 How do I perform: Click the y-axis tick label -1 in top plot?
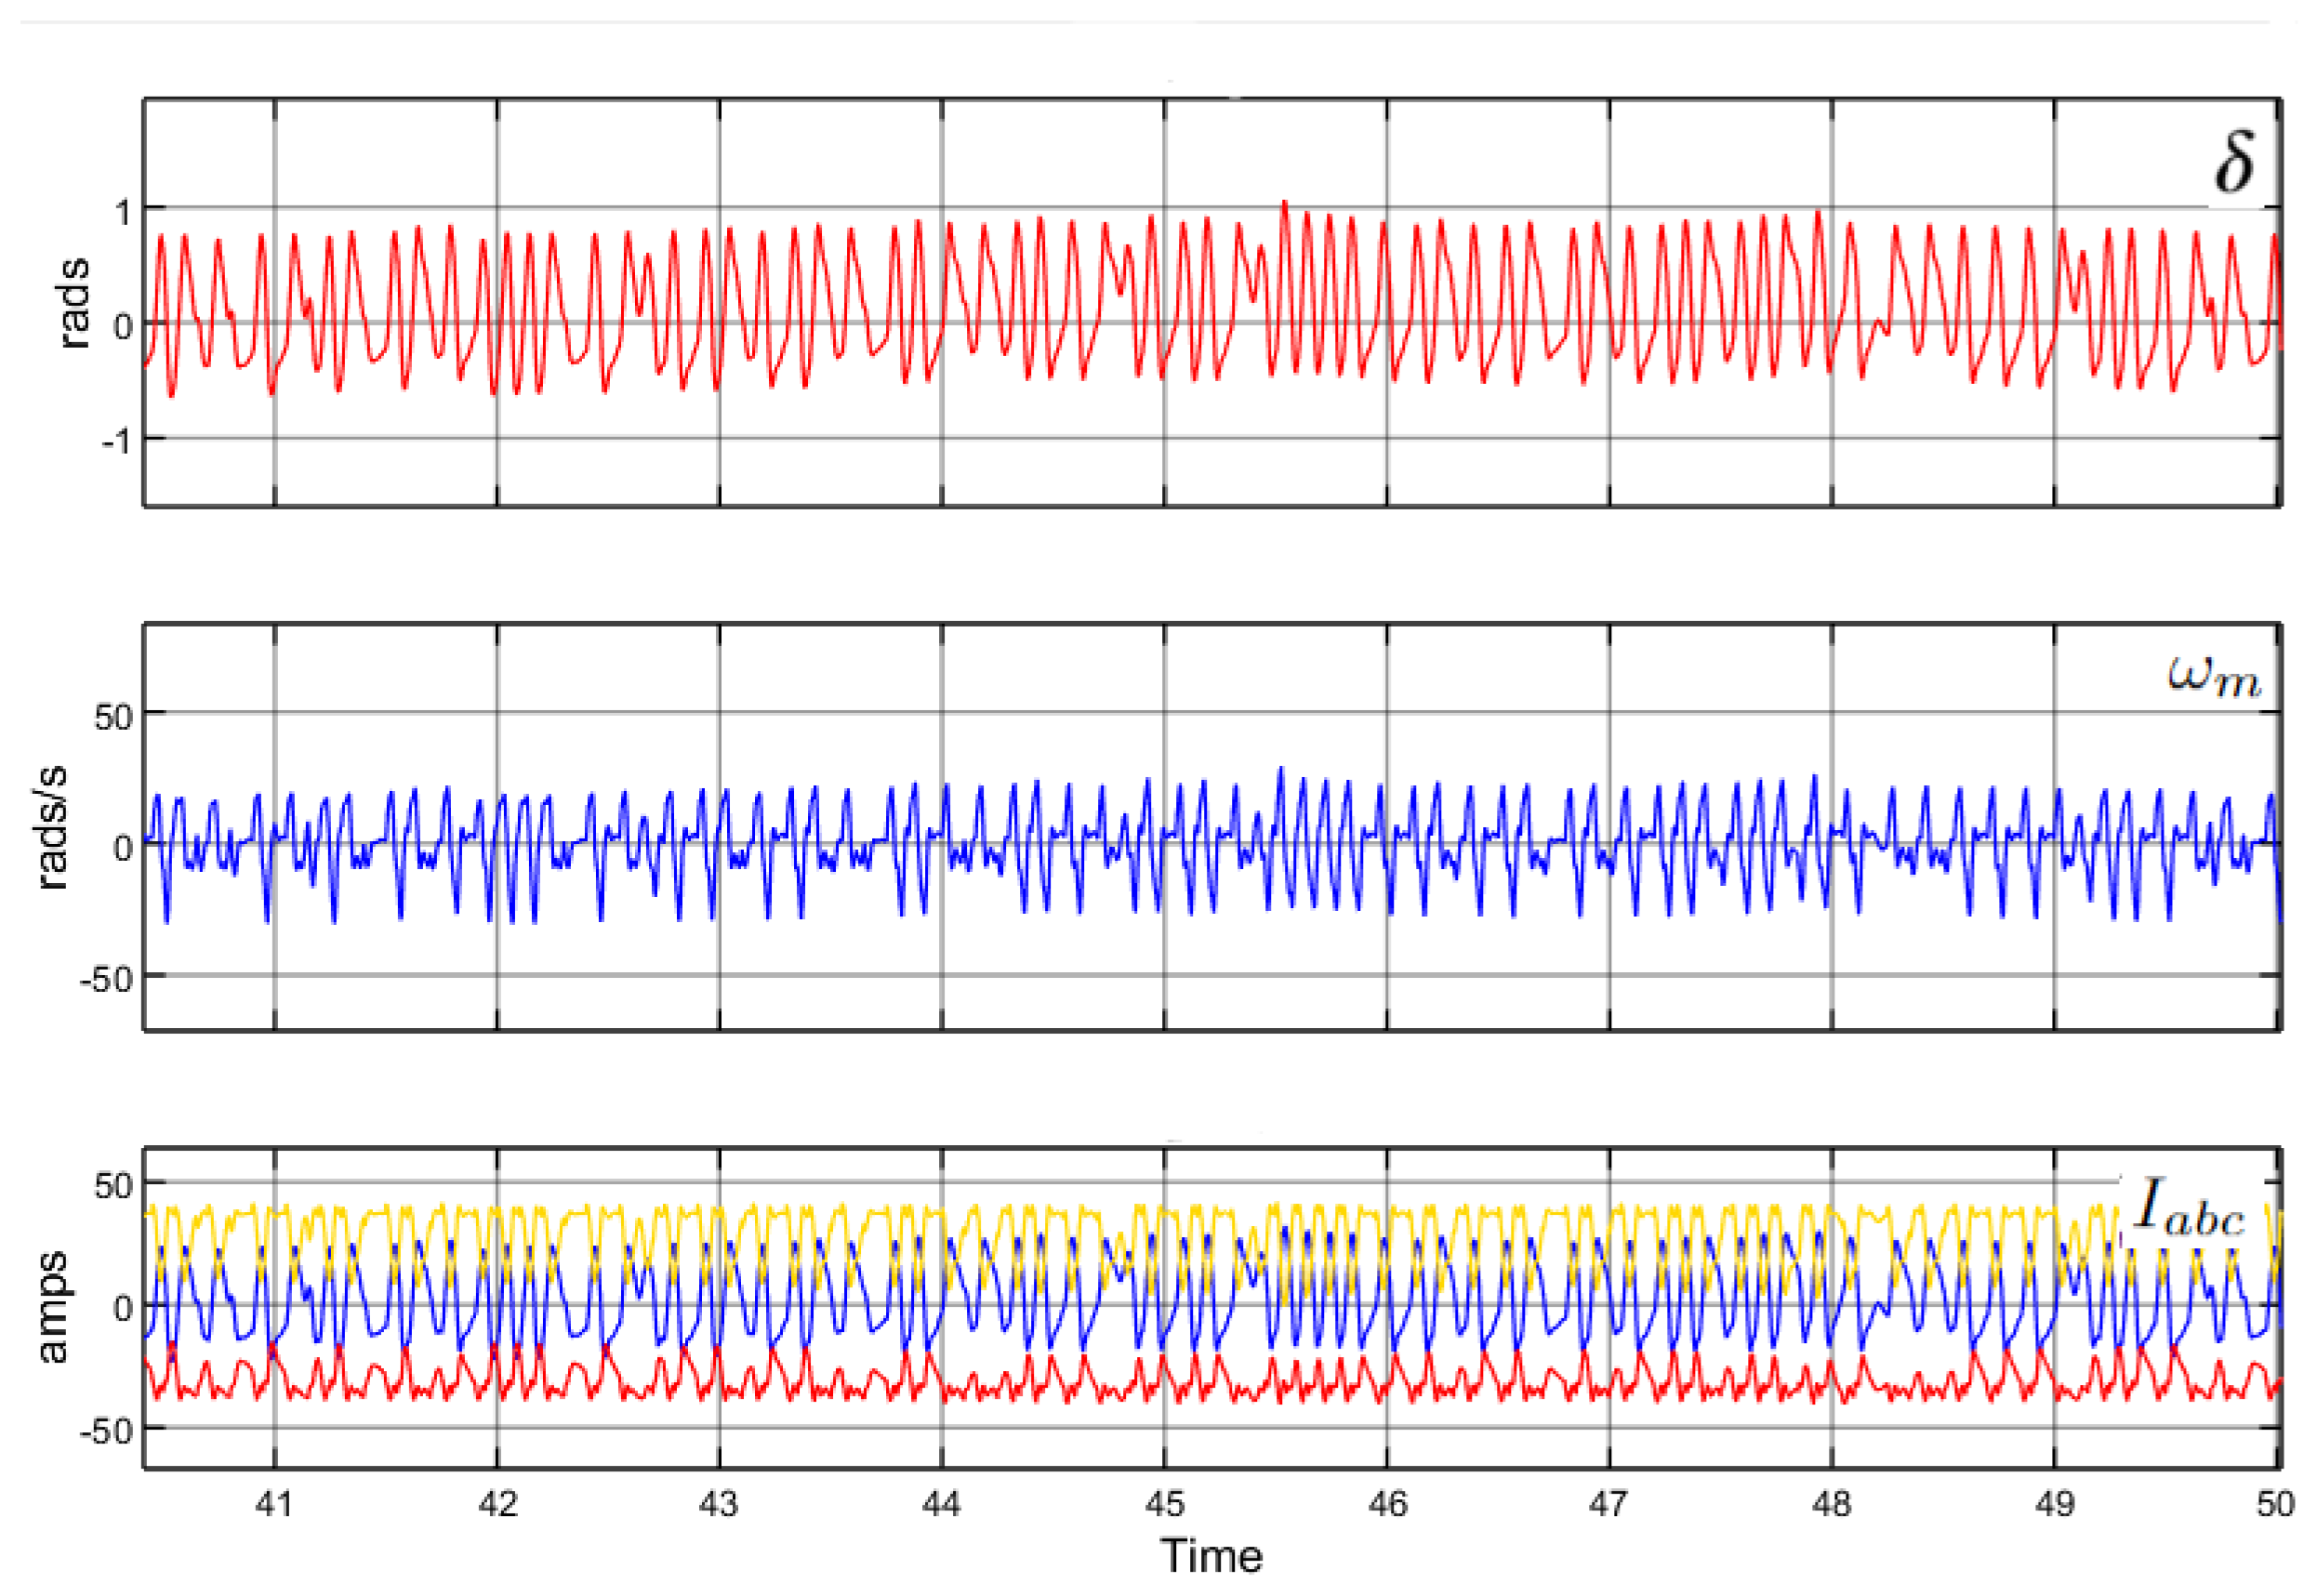tap(116, 441)
